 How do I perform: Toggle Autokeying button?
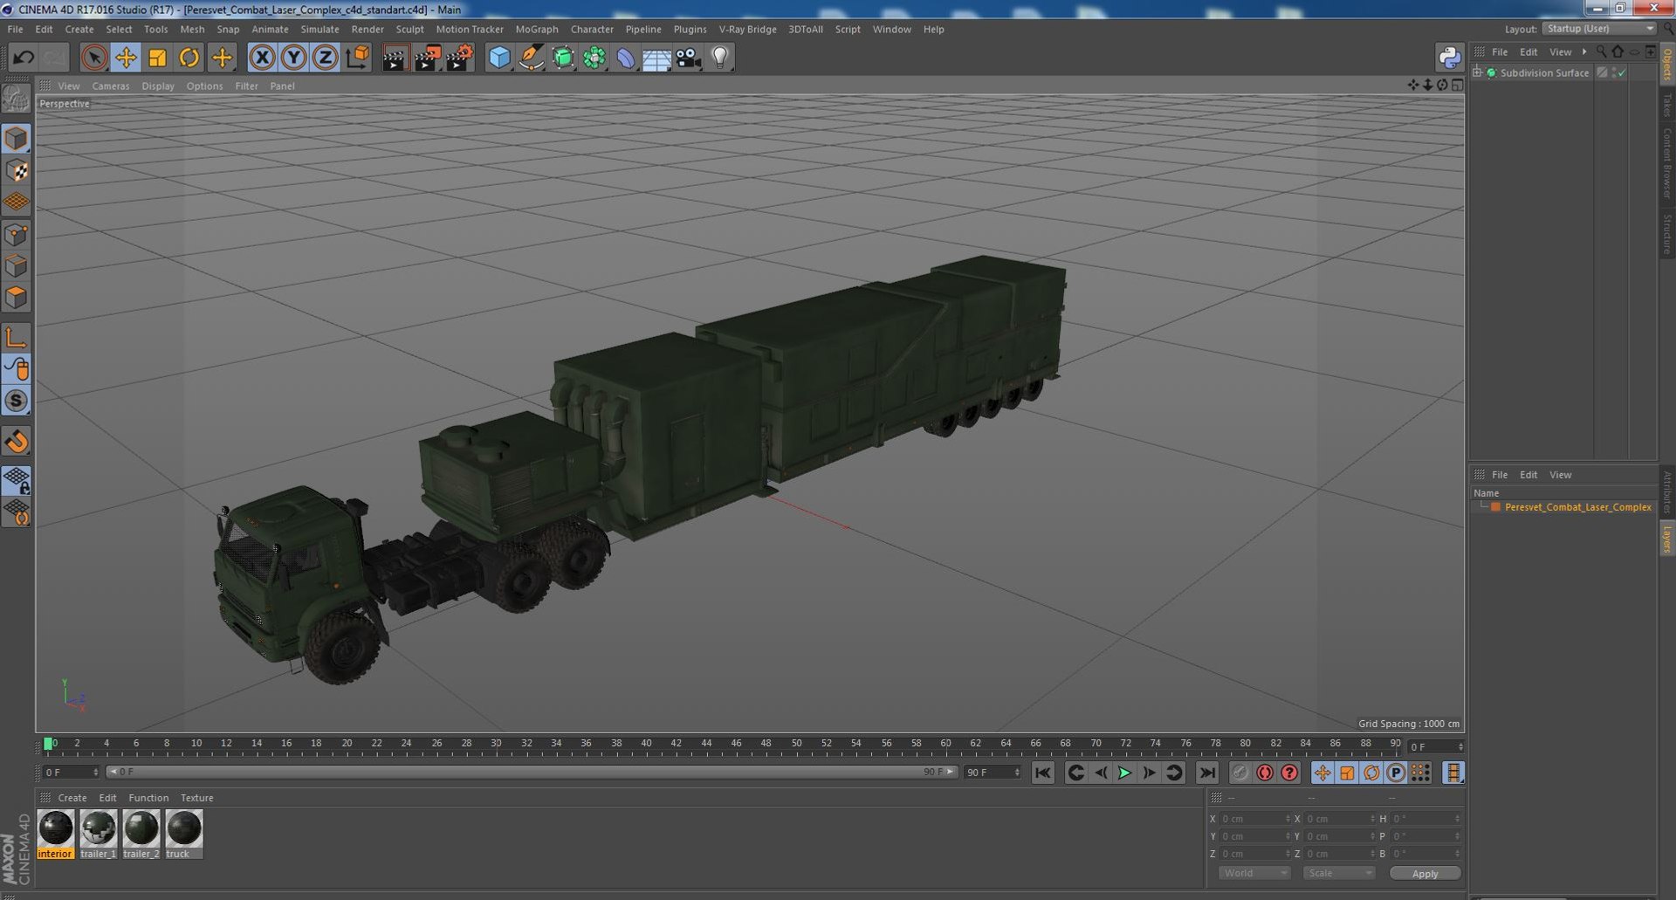[1265, 773]
